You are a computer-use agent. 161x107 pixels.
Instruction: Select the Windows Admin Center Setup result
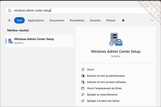(40, 41)
